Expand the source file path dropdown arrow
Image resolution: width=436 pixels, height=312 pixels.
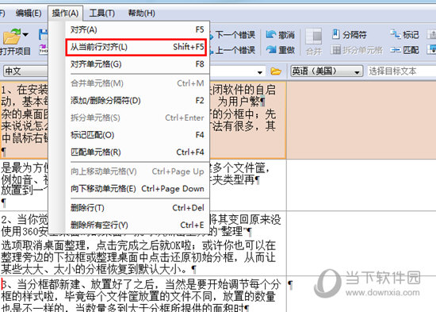(260, 72)
